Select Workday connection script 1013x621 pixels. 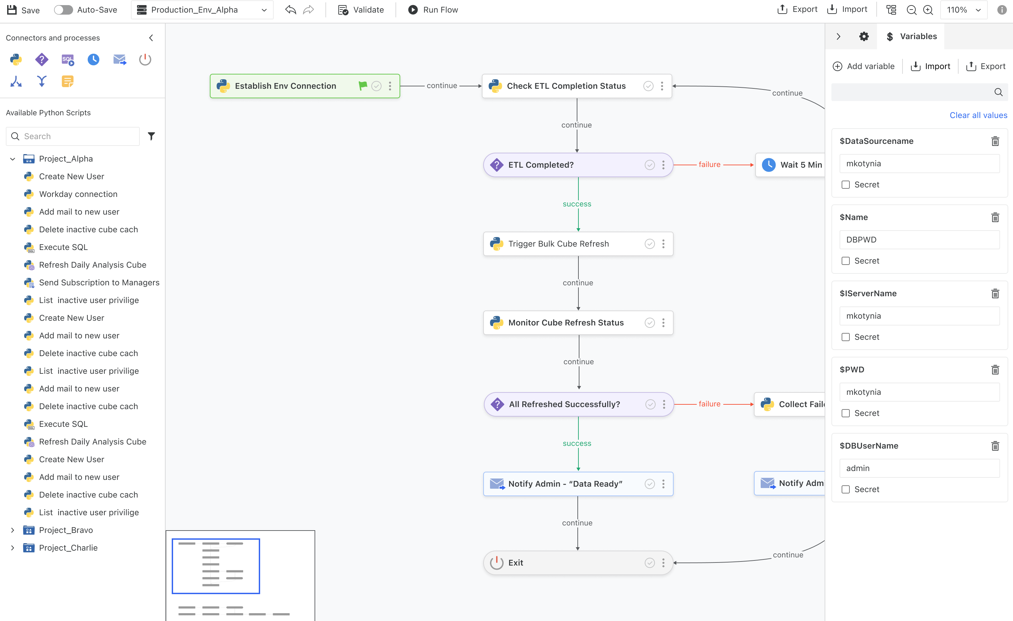[x=78, y=194]
